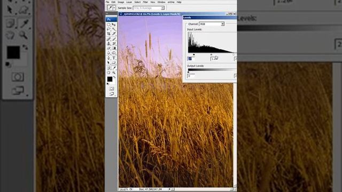Open the Image menu
The height and width of the screenshot is (192, 342).
tap(121, 2)
